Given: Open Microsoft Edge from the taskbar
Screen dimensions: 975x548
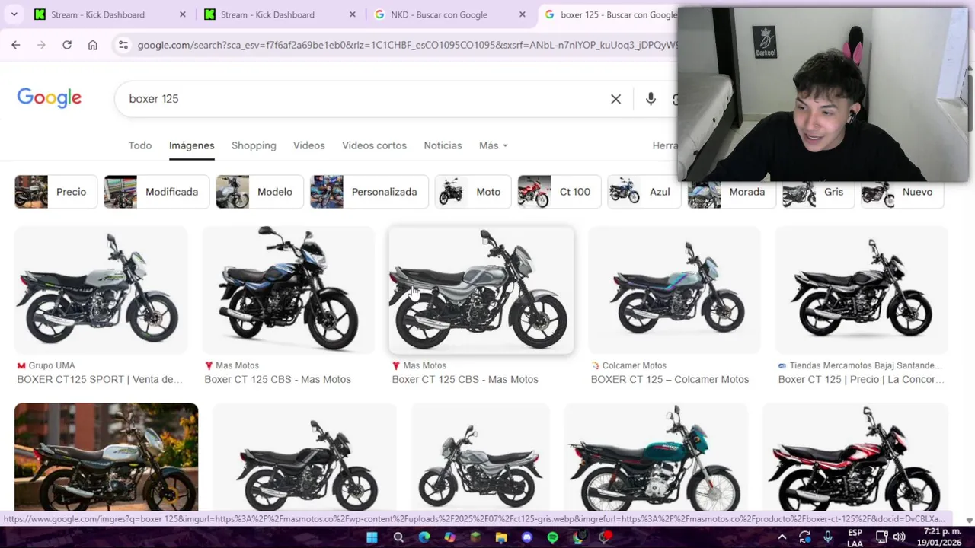Looking at the screenshot, I should 424,537.
